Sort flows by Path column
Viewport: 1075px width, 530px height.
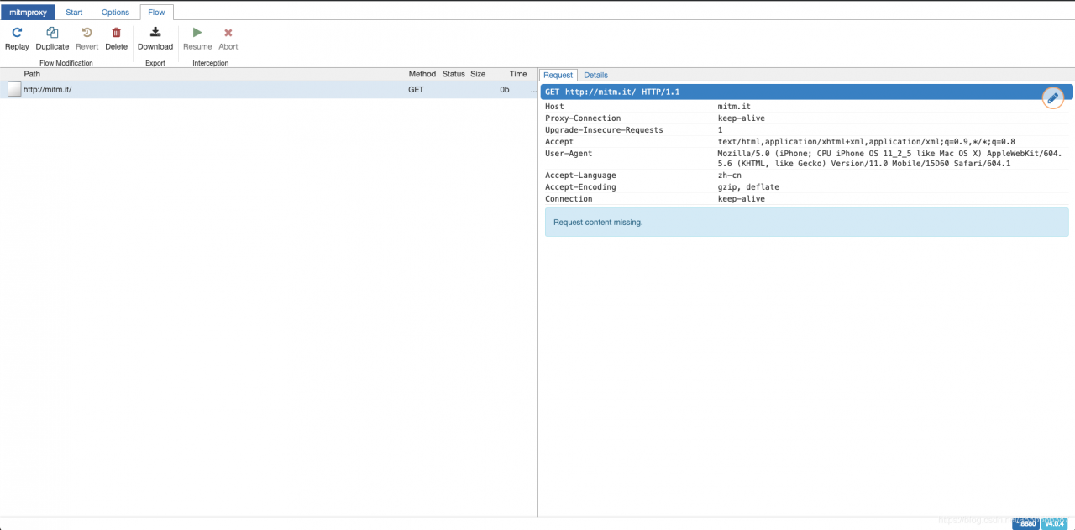tap(32, 74)
